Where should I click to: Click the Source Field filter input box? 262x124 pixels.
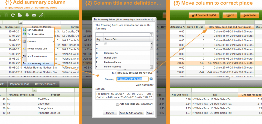[x=127, y=34]
